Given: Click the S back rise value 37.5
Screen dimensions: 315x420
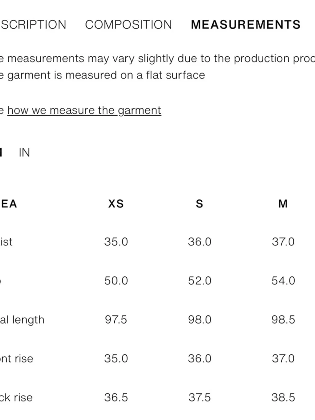Looking at the screenshot, I should coord(199,397).
